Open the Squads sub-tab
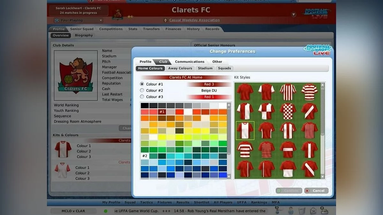Image resolution: width=383 pixels, height=215 pixels. click(x=225, y=68)
